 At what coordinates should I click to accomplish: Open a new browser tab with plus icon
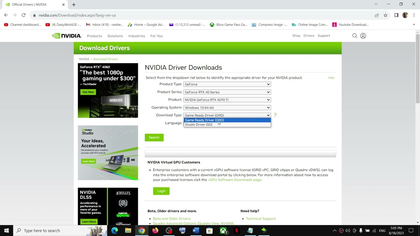(74, 5)
